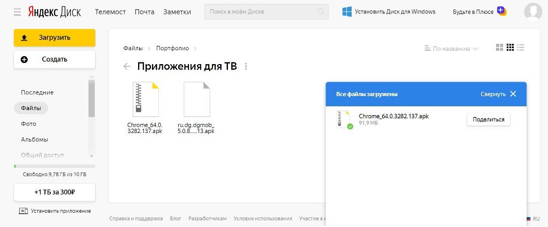548x227 pixels.
Task: Click the Plus badge icon
Action: [x=501, y=11]
